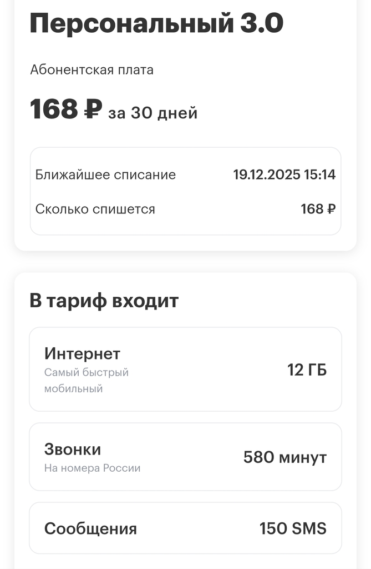Tap the 19.12.2025 15:14 charge date
The image size is (371, 569).
pos(284,174)
